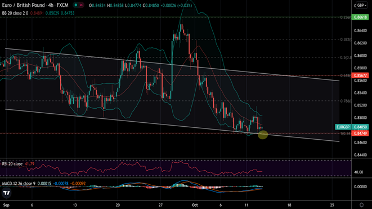Click the red 0.85677 price label
The height and width of the screenshot is (209, 372).
(360, 75)
